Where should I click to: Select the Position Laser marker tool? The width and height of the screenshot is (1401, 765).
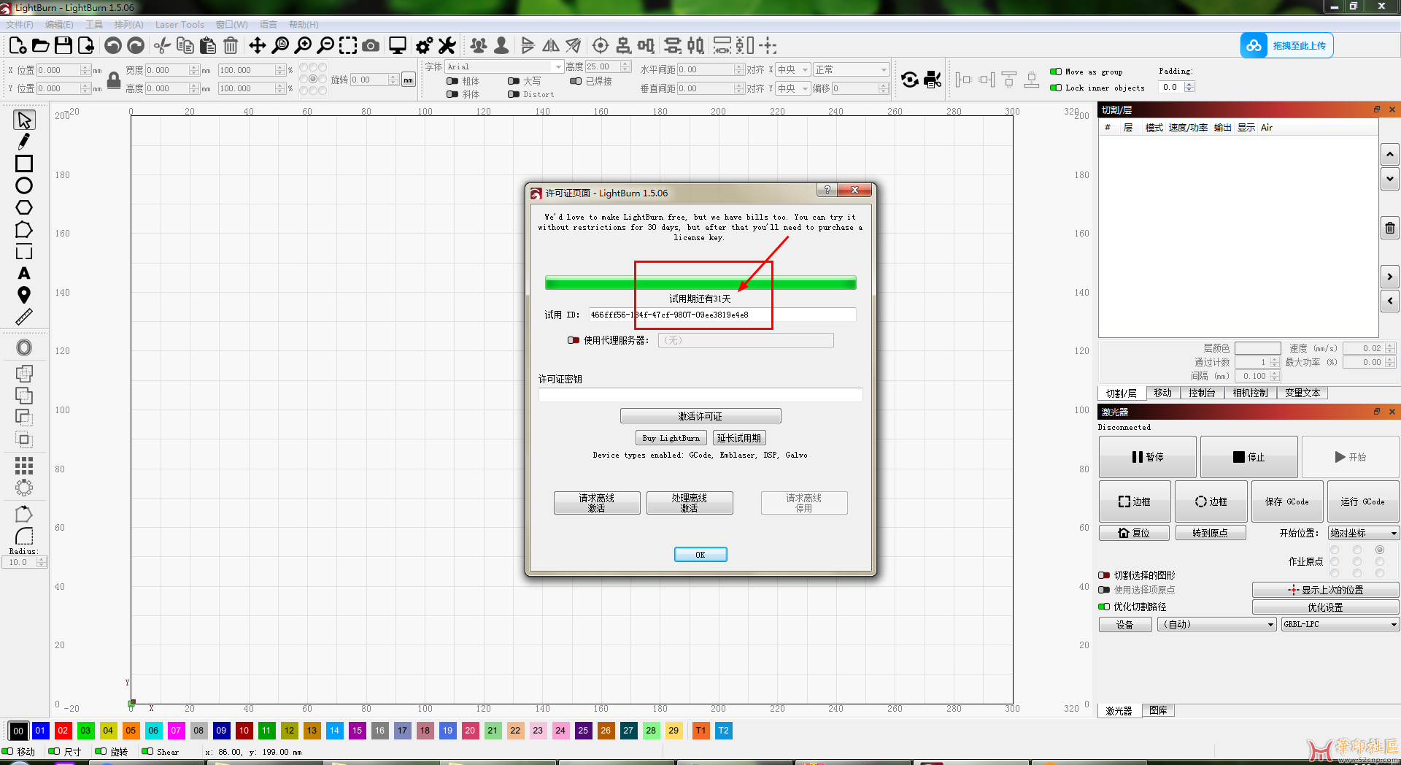(24, 295)
